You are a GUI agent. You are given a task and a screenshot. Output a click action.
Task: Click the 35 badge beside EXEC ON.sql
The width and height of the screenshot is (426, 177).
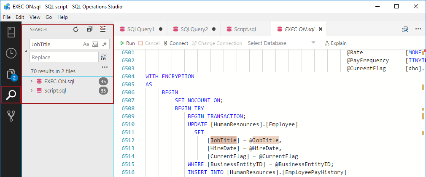click(103, 81)
